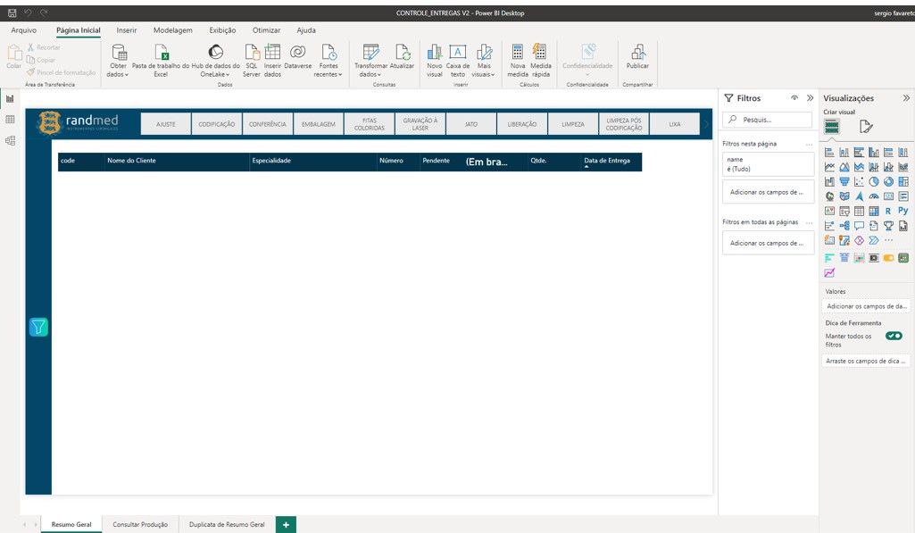Toggle Manter todos os filtros switch
Viewport: 915px width, 533px height.
point(894,336)
